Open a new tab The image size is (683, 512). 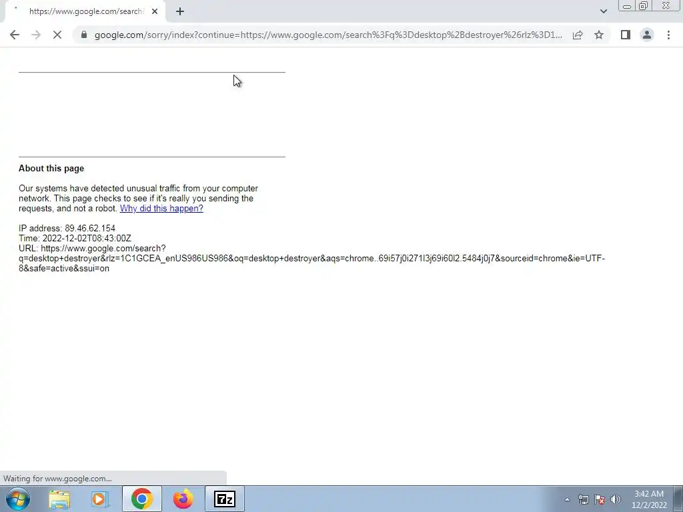click(x=180, y=11)
